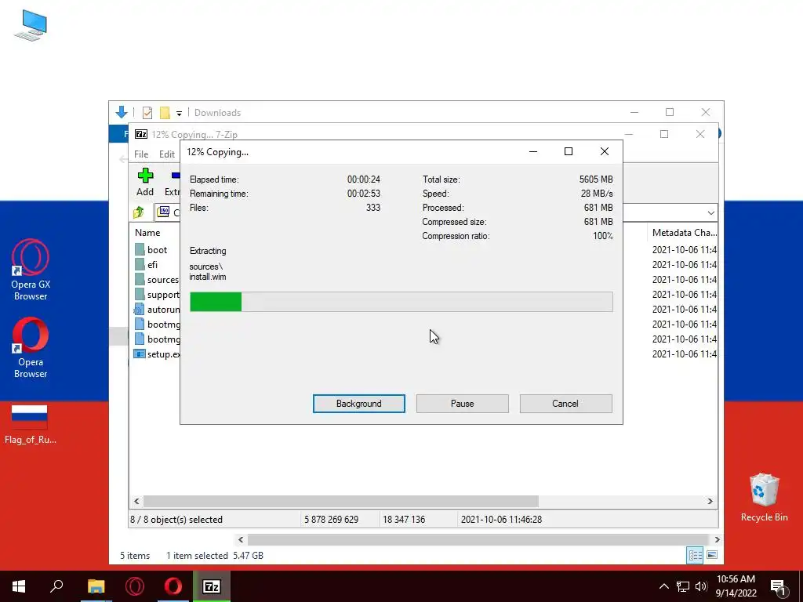Click the 2021-10-06 11:46:28 status entry
The image size is (803, 602).
click(x=501, y=519)
